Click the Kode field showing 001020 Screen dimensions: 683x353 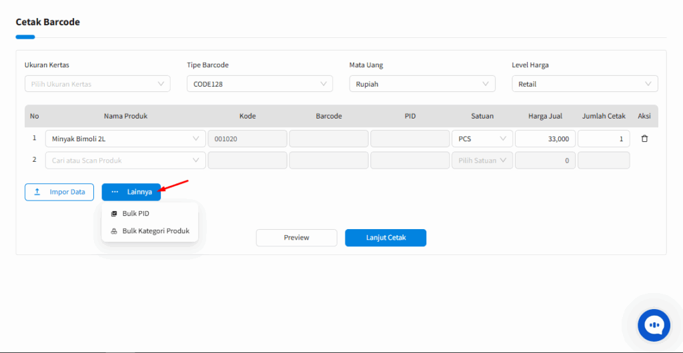[247, 139]
